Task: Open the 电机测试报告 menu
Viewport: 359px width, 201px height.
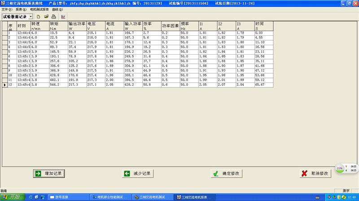Action: [x=39, y=9]
